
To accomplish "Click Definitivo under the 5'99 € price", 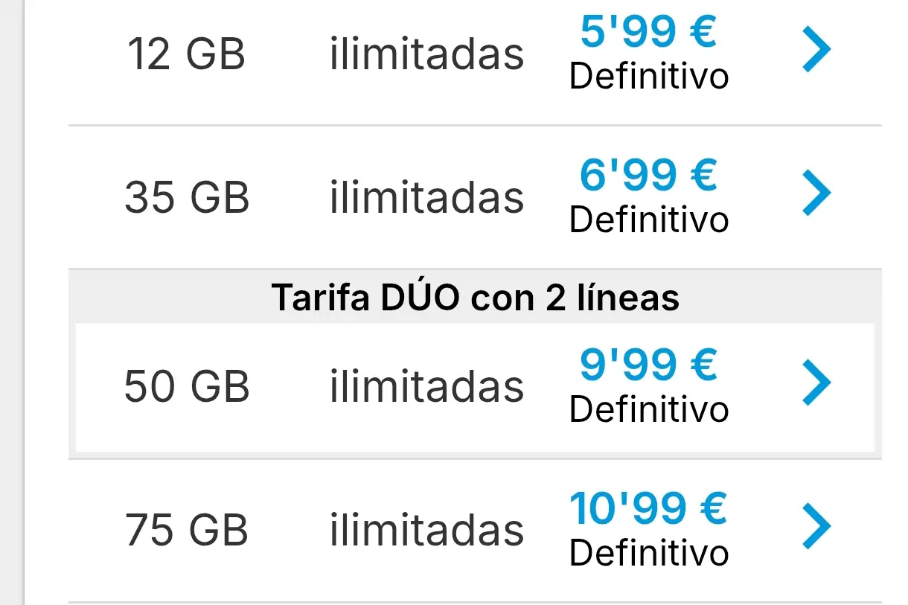I will click(649, 77).
